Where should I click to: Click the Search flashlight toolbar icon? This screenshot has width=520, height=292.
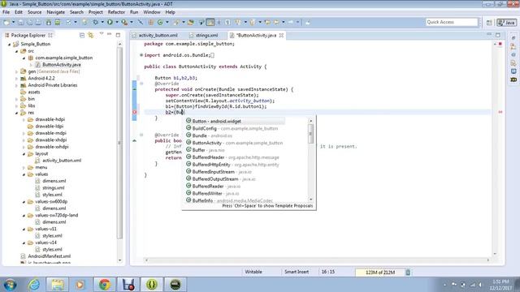177,22
